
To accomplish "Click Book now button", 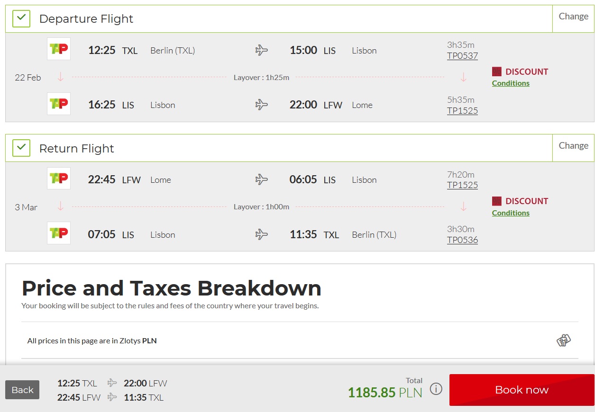I will pyautogui.click(x=522, y=390).
